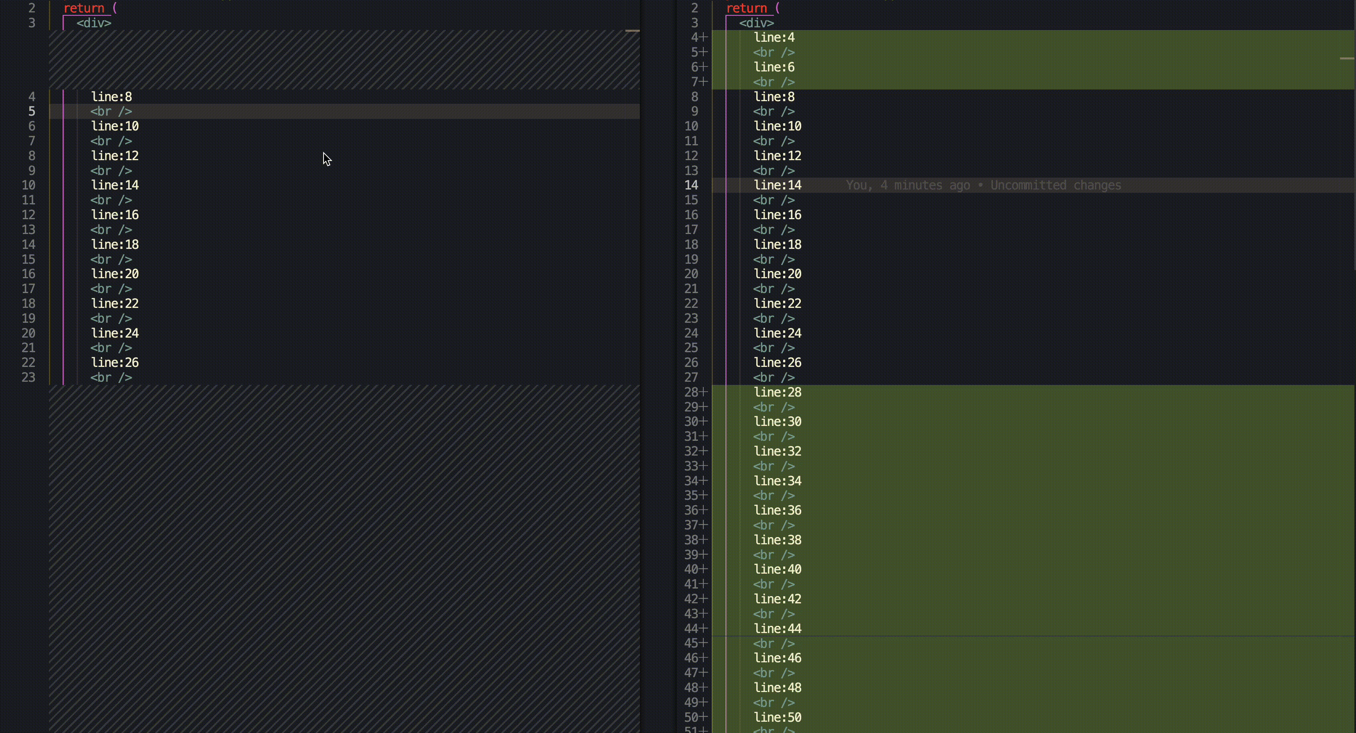Click the '4+' inserted-line marker in right gutter
This screenshot has width=1356, height=733.
pyautogui.click(x=700, y=37)
